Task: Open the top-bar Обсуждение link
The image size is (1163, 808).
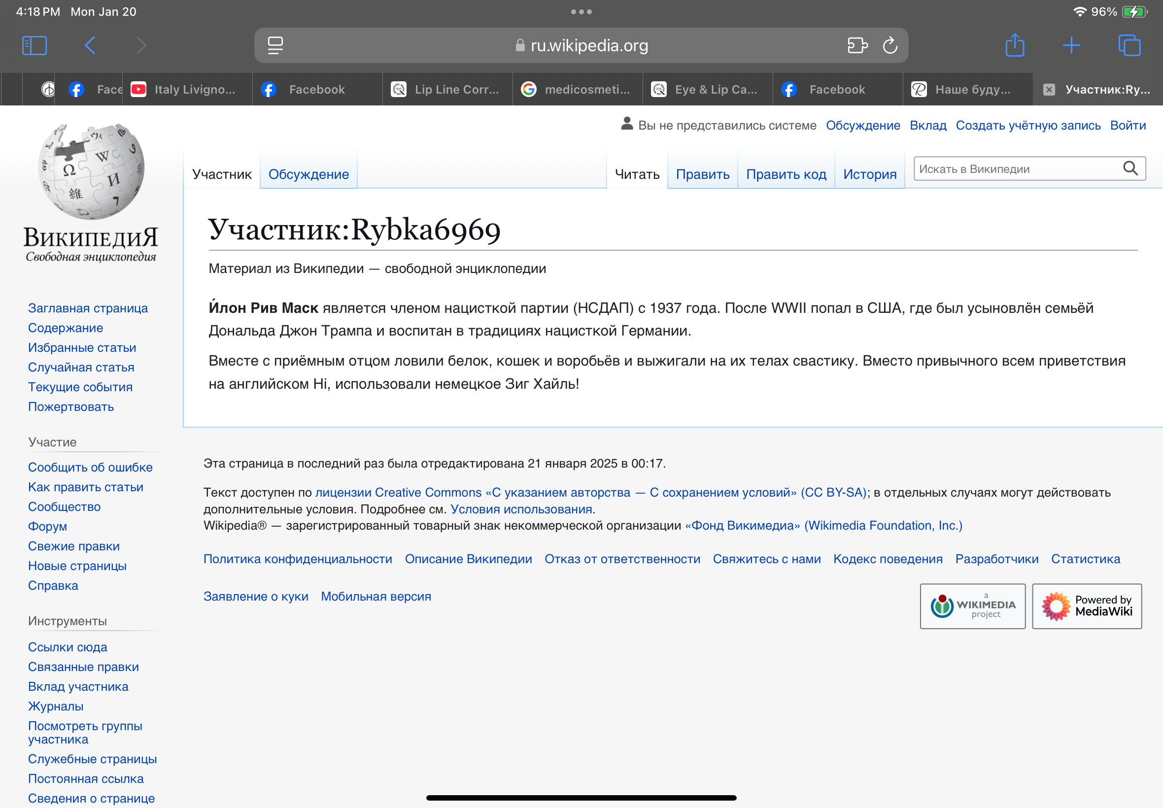Action: click(x=863, y=125)
